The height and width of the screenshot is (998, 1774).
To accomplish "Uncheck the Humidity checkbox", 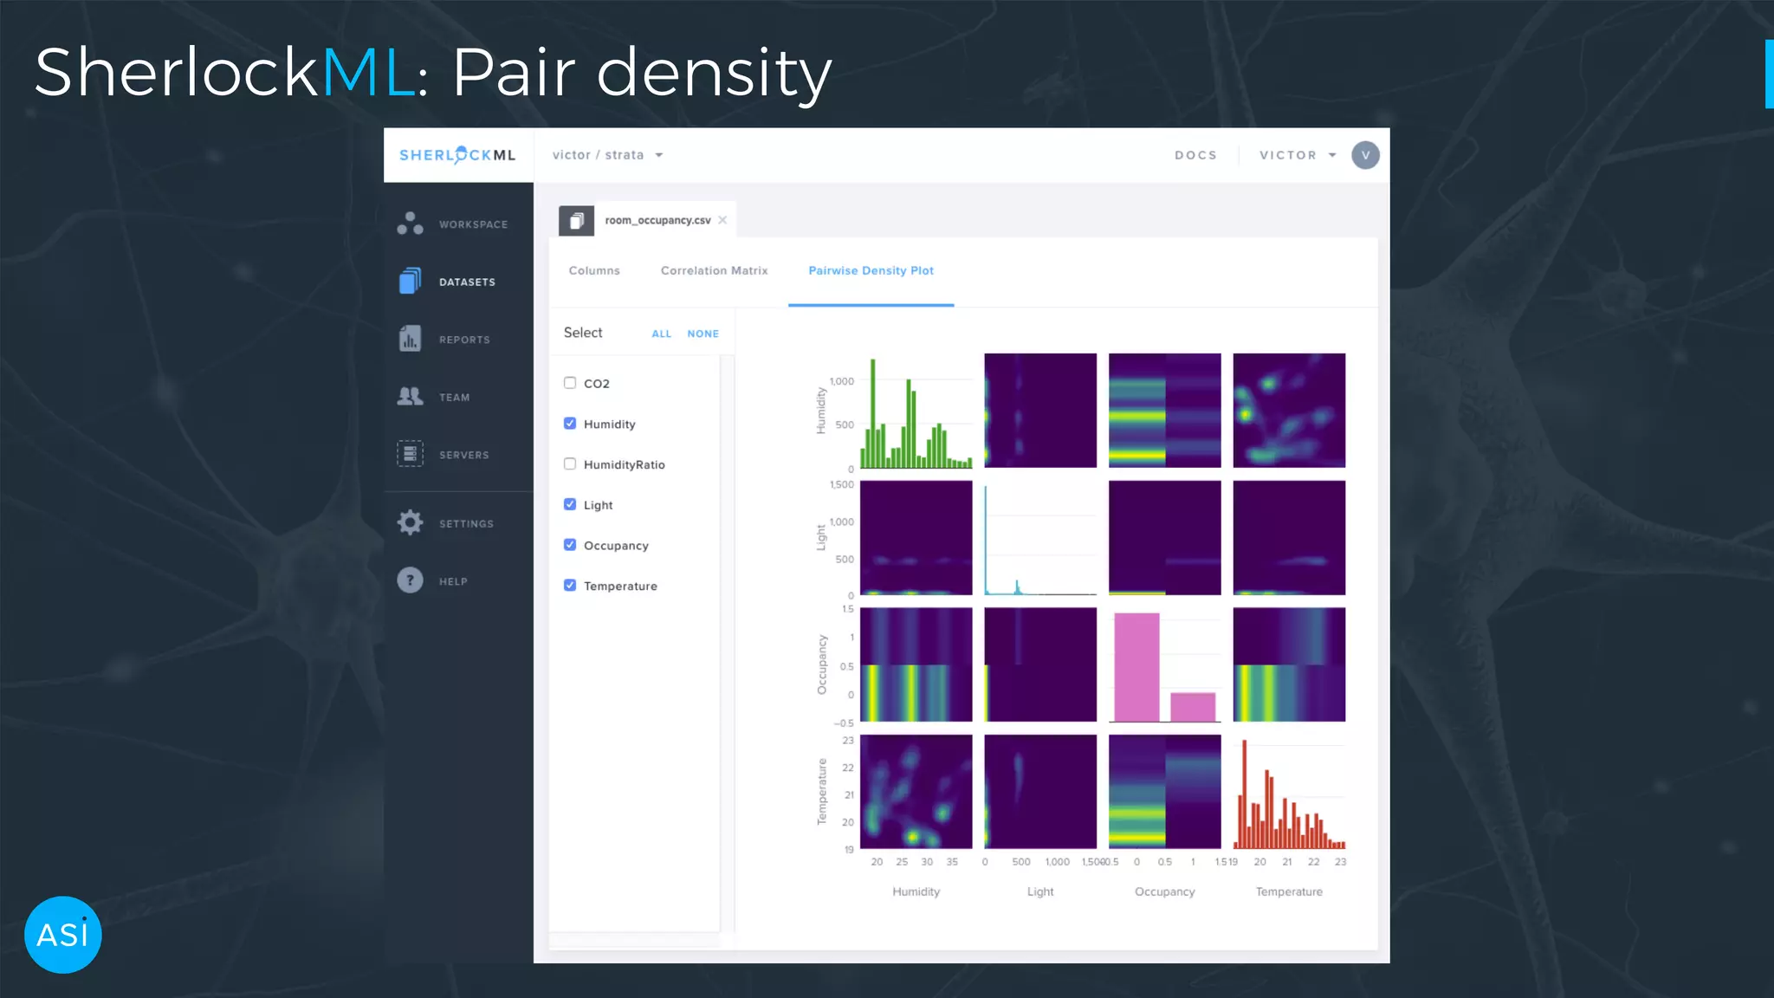I will click(x=570, y=424).
